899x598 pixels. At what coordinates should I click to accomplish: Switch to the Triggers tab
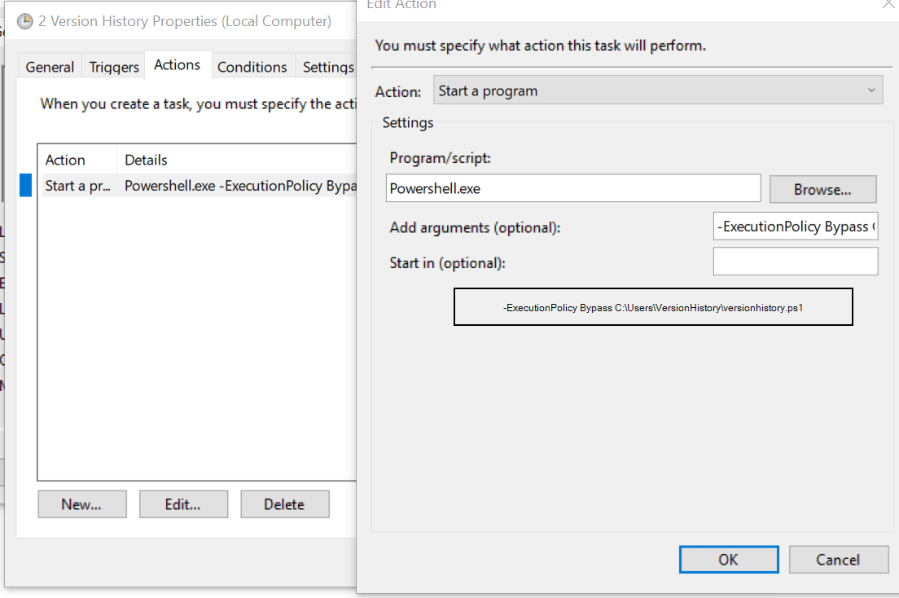tap(113, 66)
